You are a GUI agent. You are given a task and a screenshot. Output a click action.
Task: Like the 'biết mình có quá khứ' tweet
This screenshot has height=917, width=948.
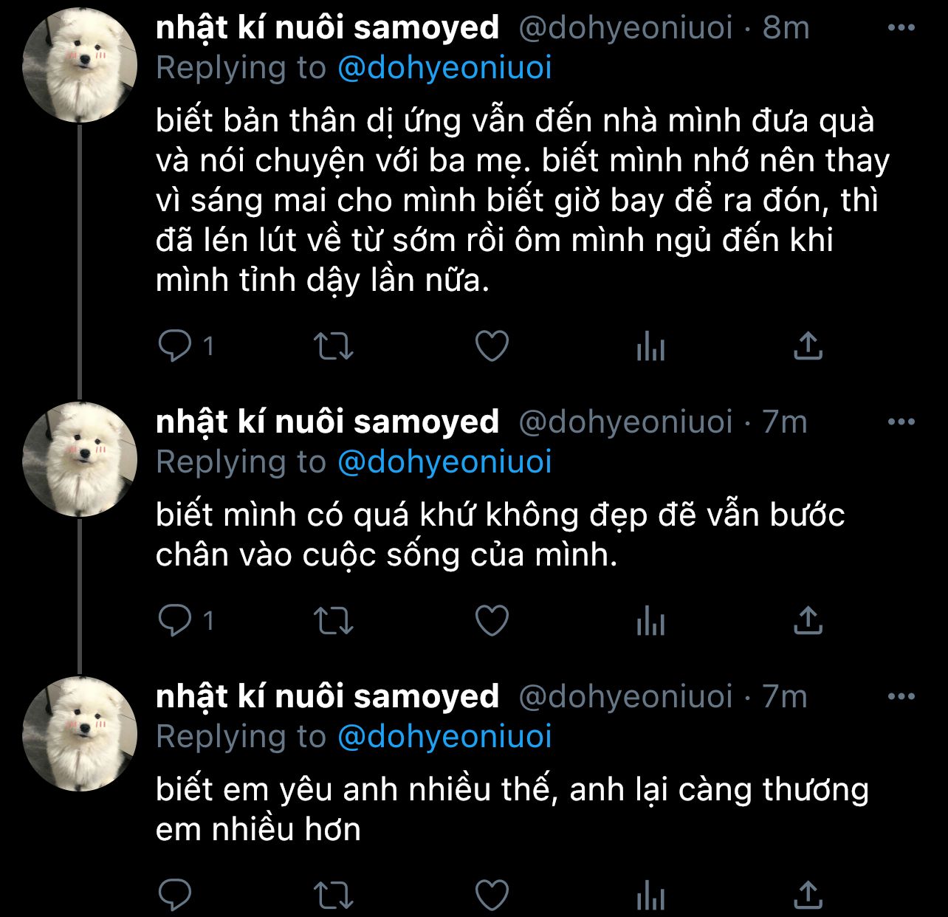click(x=492, y=621)
